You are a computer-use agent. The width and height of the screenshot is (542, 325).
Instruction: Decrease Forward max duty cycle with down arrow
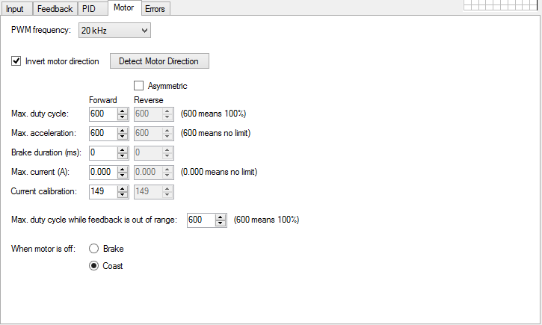(123, 117)
